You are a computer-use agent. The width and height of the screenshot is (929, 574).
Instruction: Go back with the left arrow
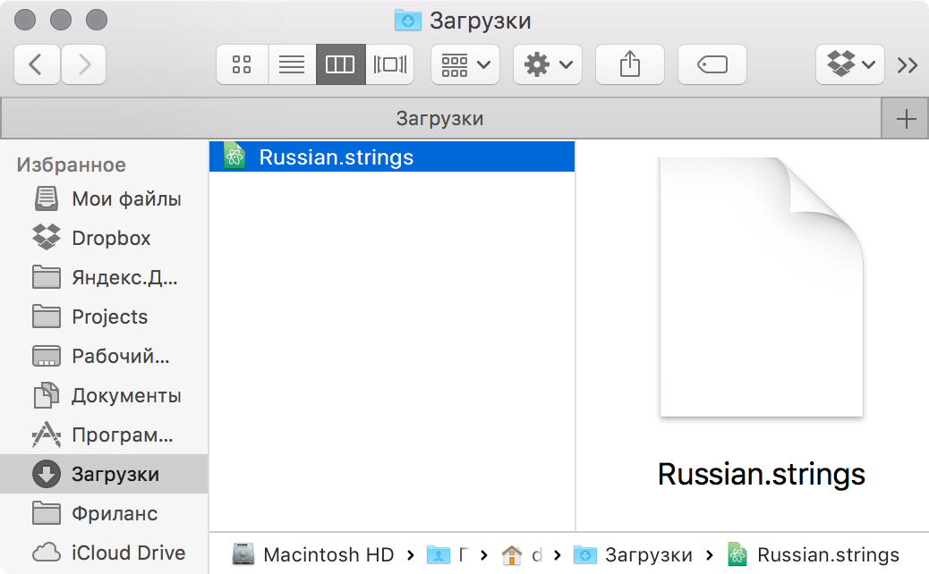(37, 64)
